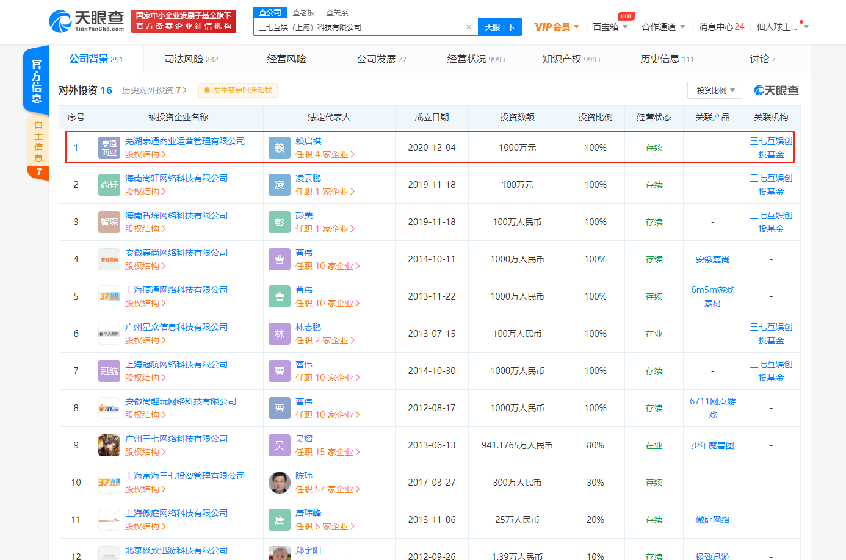Expand the VIP会员 dropdown menu
846x560 pixels.
(556, 27)
